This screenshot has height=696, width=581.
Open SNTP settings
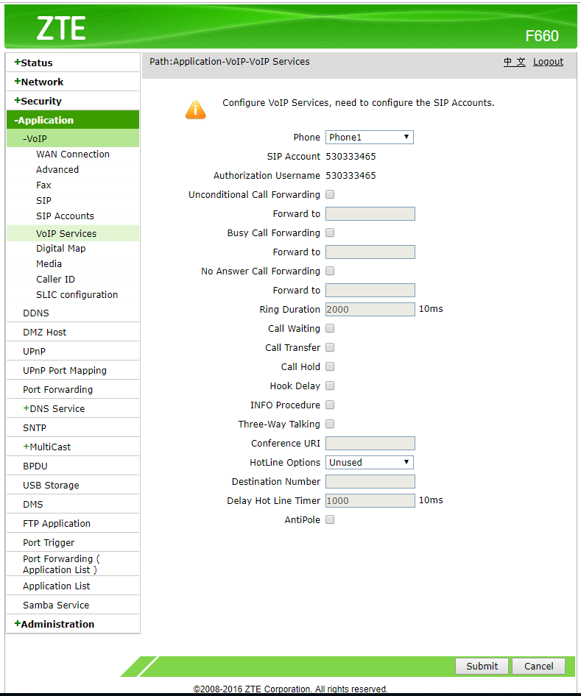pos(35,428)
